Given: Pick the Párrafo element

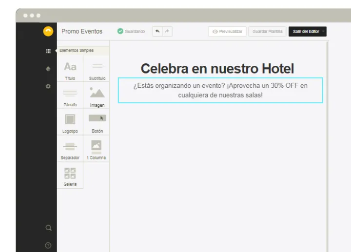Looking at the screenshot, I should (x=70, y=95).
